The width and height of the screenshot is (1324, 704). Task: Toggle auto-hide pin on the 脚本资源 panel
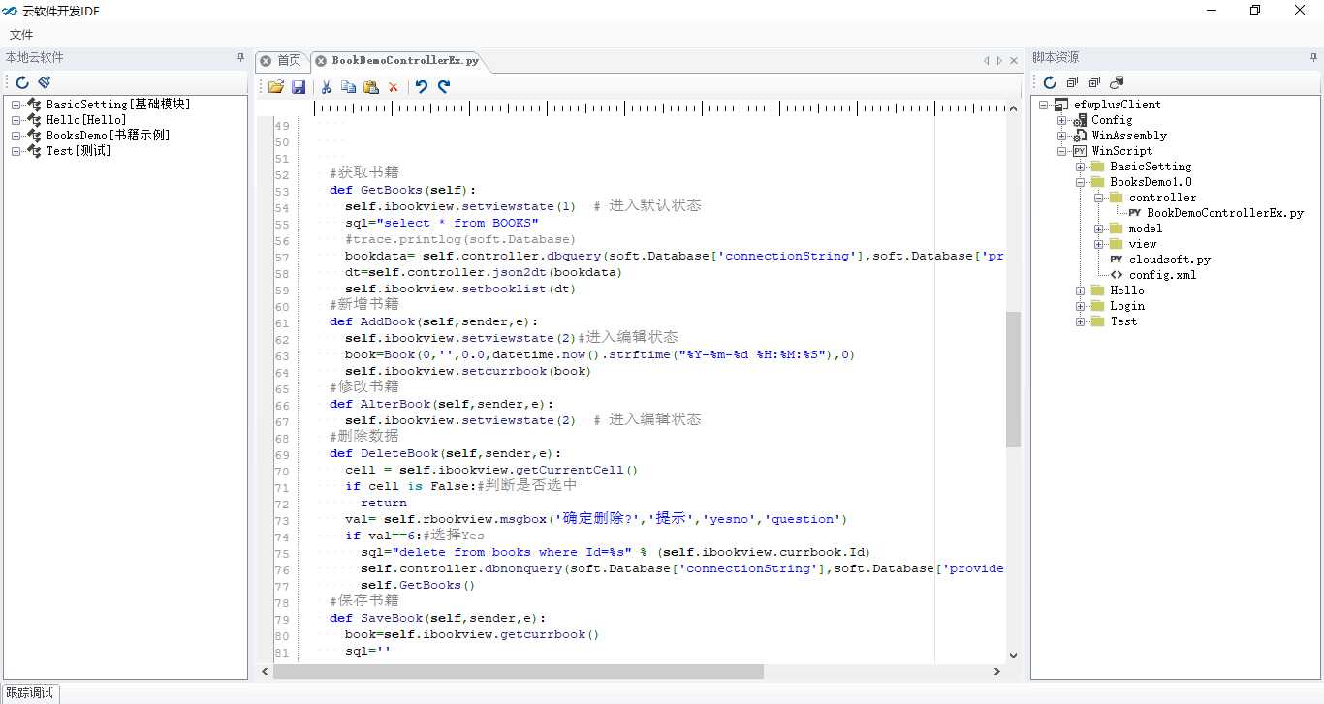1313,58
